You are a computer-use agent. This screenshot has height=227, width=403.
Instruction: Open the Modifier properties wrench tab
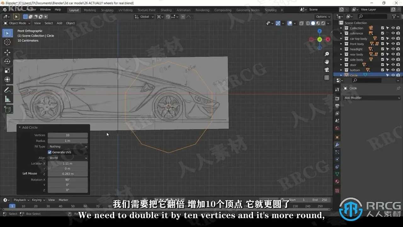pyautogui.click(x=337, y=145)
